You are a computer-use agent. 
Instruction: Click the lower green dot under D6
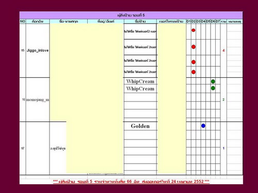(x=213, y=88)
